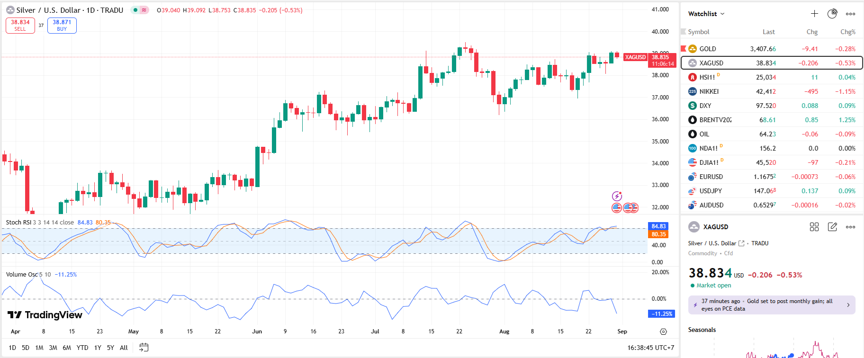This screenshot has width=864, height=358.
Task: Click the grid layout icon beside XAGUSD details
Action: 814,227
